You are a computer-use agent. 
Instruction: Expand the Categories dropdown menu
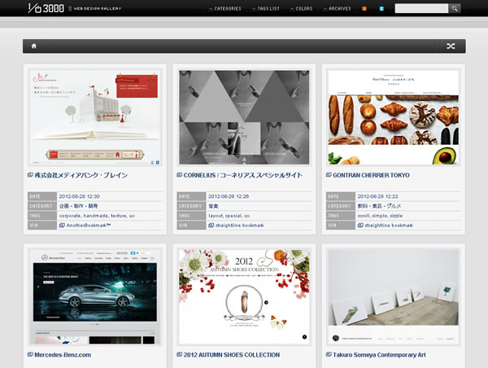point(225,9)
